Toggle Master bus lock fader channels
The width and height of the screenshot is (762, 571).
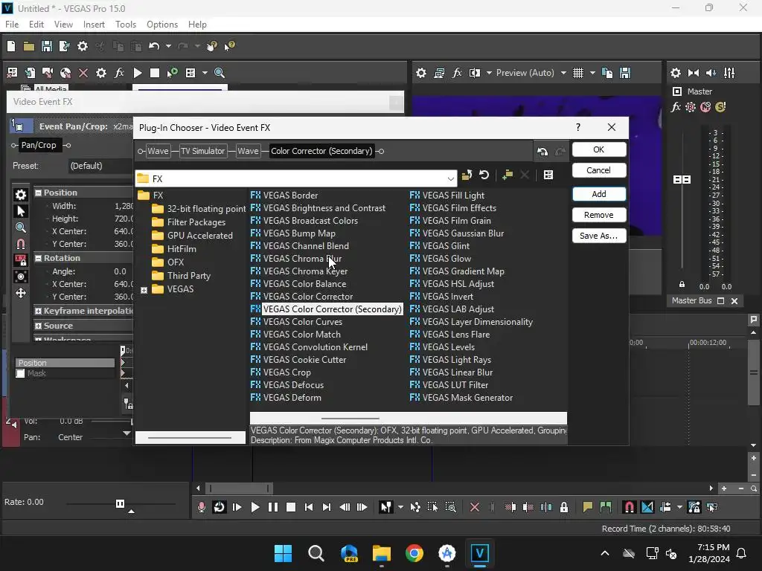point(682,285)
